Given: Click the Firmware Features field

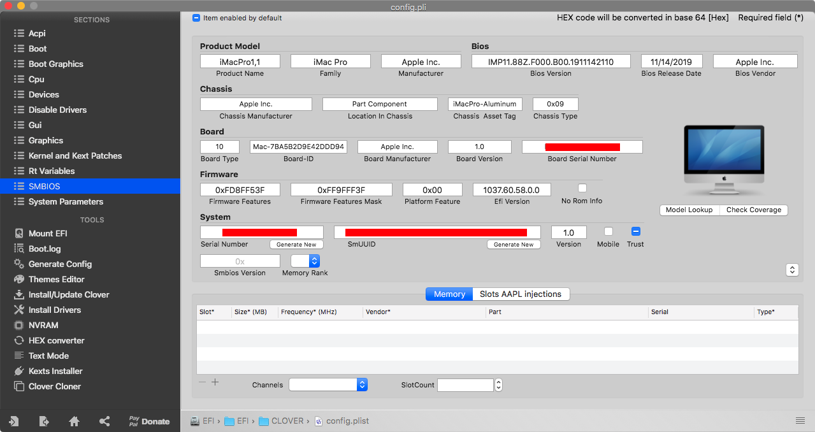Looking at the screenshot, I should [240, 190].
